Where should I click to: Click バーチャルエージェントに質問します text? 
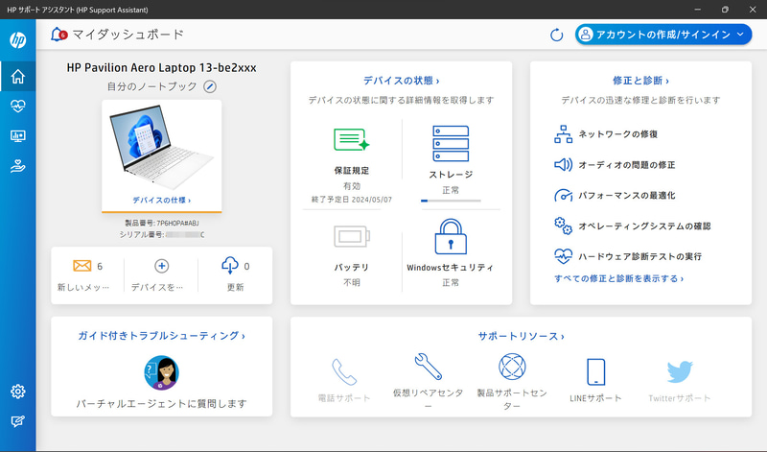(x=161, y=403)
